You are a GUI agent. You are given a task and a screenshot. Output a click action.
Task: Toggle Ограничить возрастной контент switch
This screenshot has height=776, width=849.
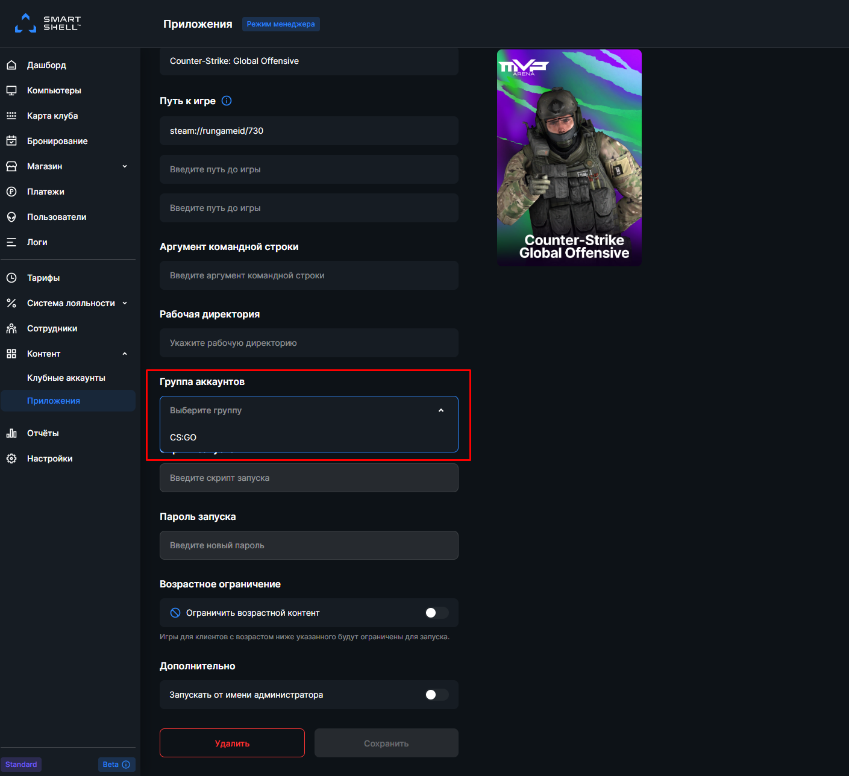[x=437, y=613]
